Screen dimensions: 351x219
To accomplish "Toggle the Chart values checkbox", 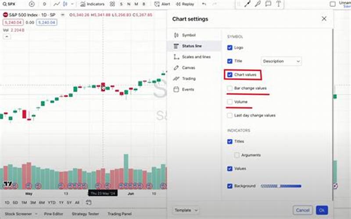I will click(229, 75).
